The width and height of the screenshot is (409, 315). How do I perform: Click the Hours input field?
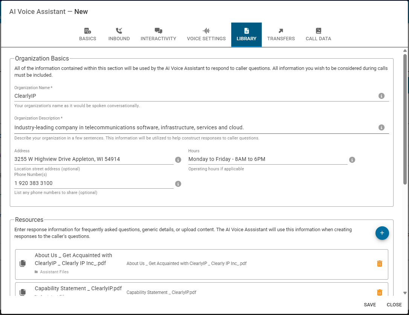(x=267, y=159)
